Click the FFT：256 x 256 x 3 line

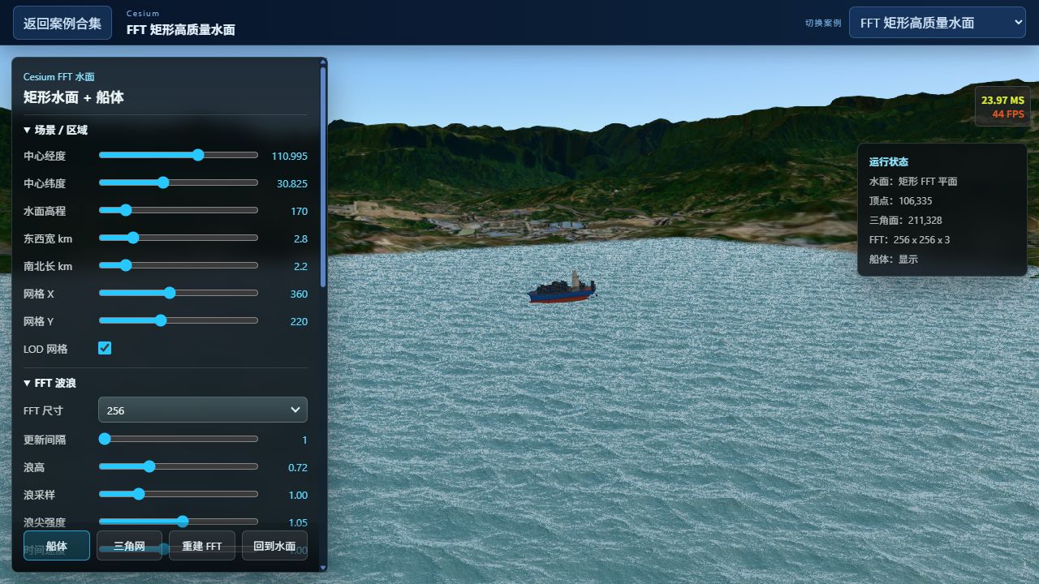click(x=910, y=239)
